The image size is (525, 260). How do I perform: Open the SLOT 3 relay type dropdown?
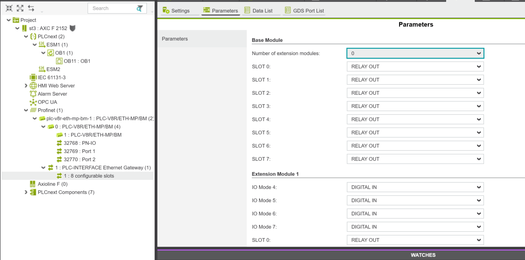[415, 106]
